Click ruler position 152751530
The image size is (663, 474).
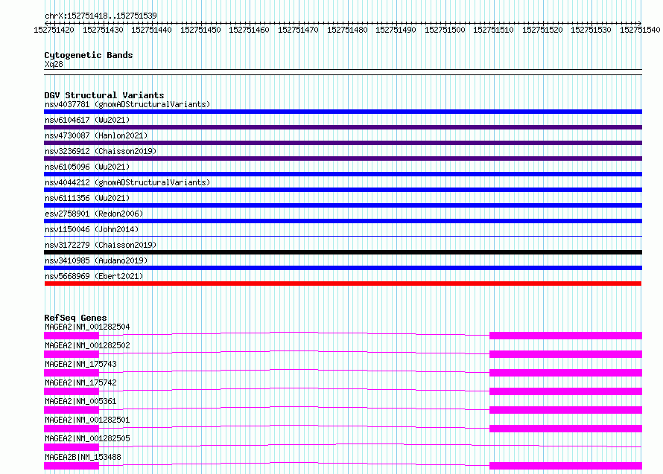click(591, 30)
